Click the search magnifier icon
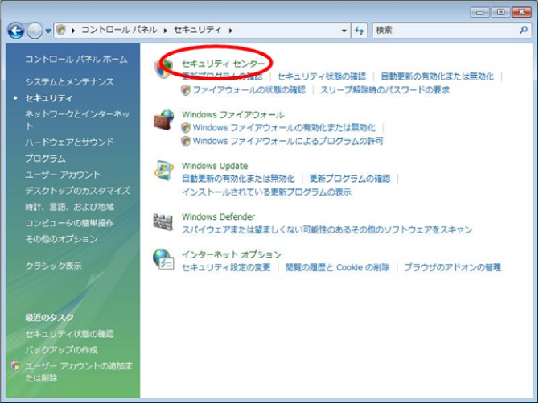The width and height of the screenshot is (539, 404). click(x=524, y=31)
